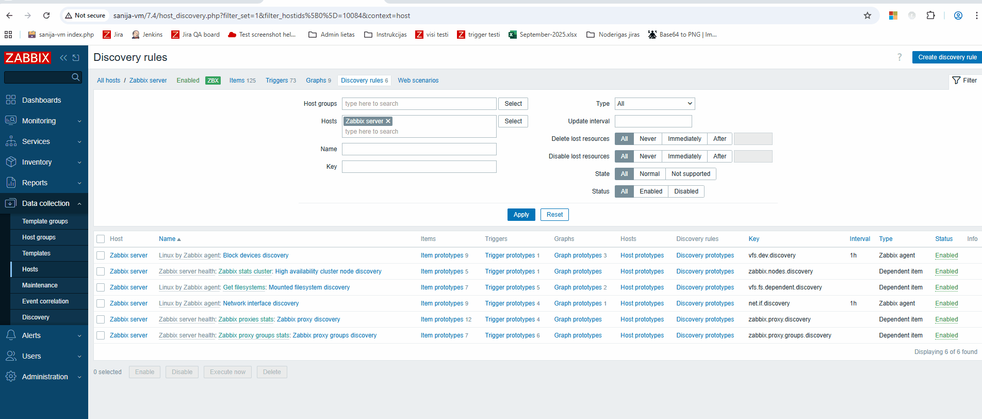Click the ZBX availability badge
This screenshot has width=982, height=419.
[x=213, y=80]
